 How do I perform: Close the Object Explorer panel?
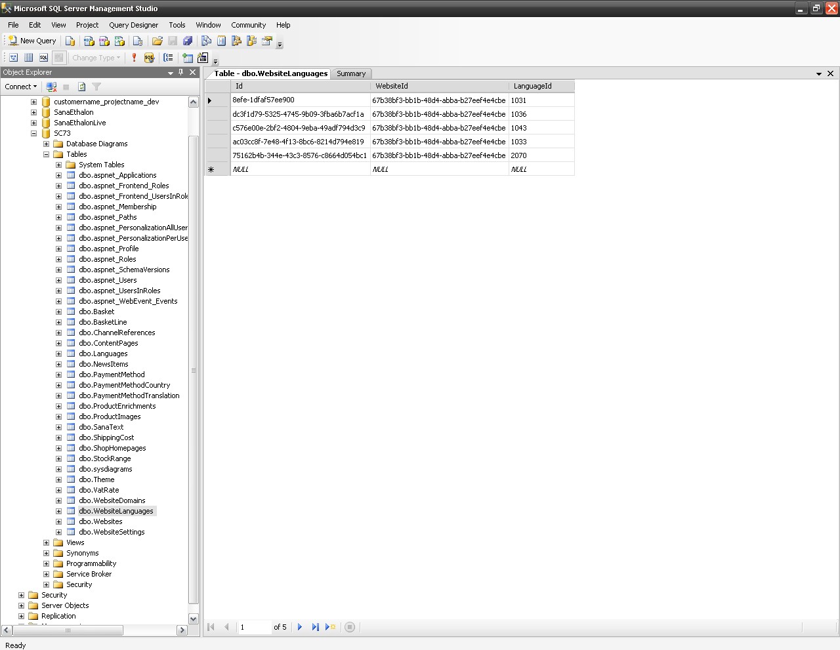pyautogui.click(x=193, y=72)
